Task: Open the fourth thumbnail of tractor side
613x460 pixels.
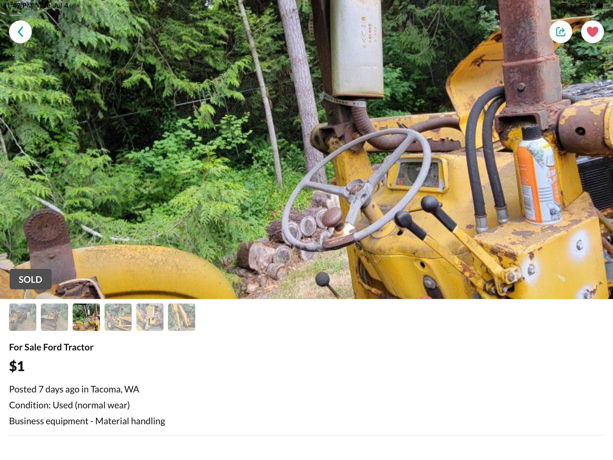Action: 118,317
